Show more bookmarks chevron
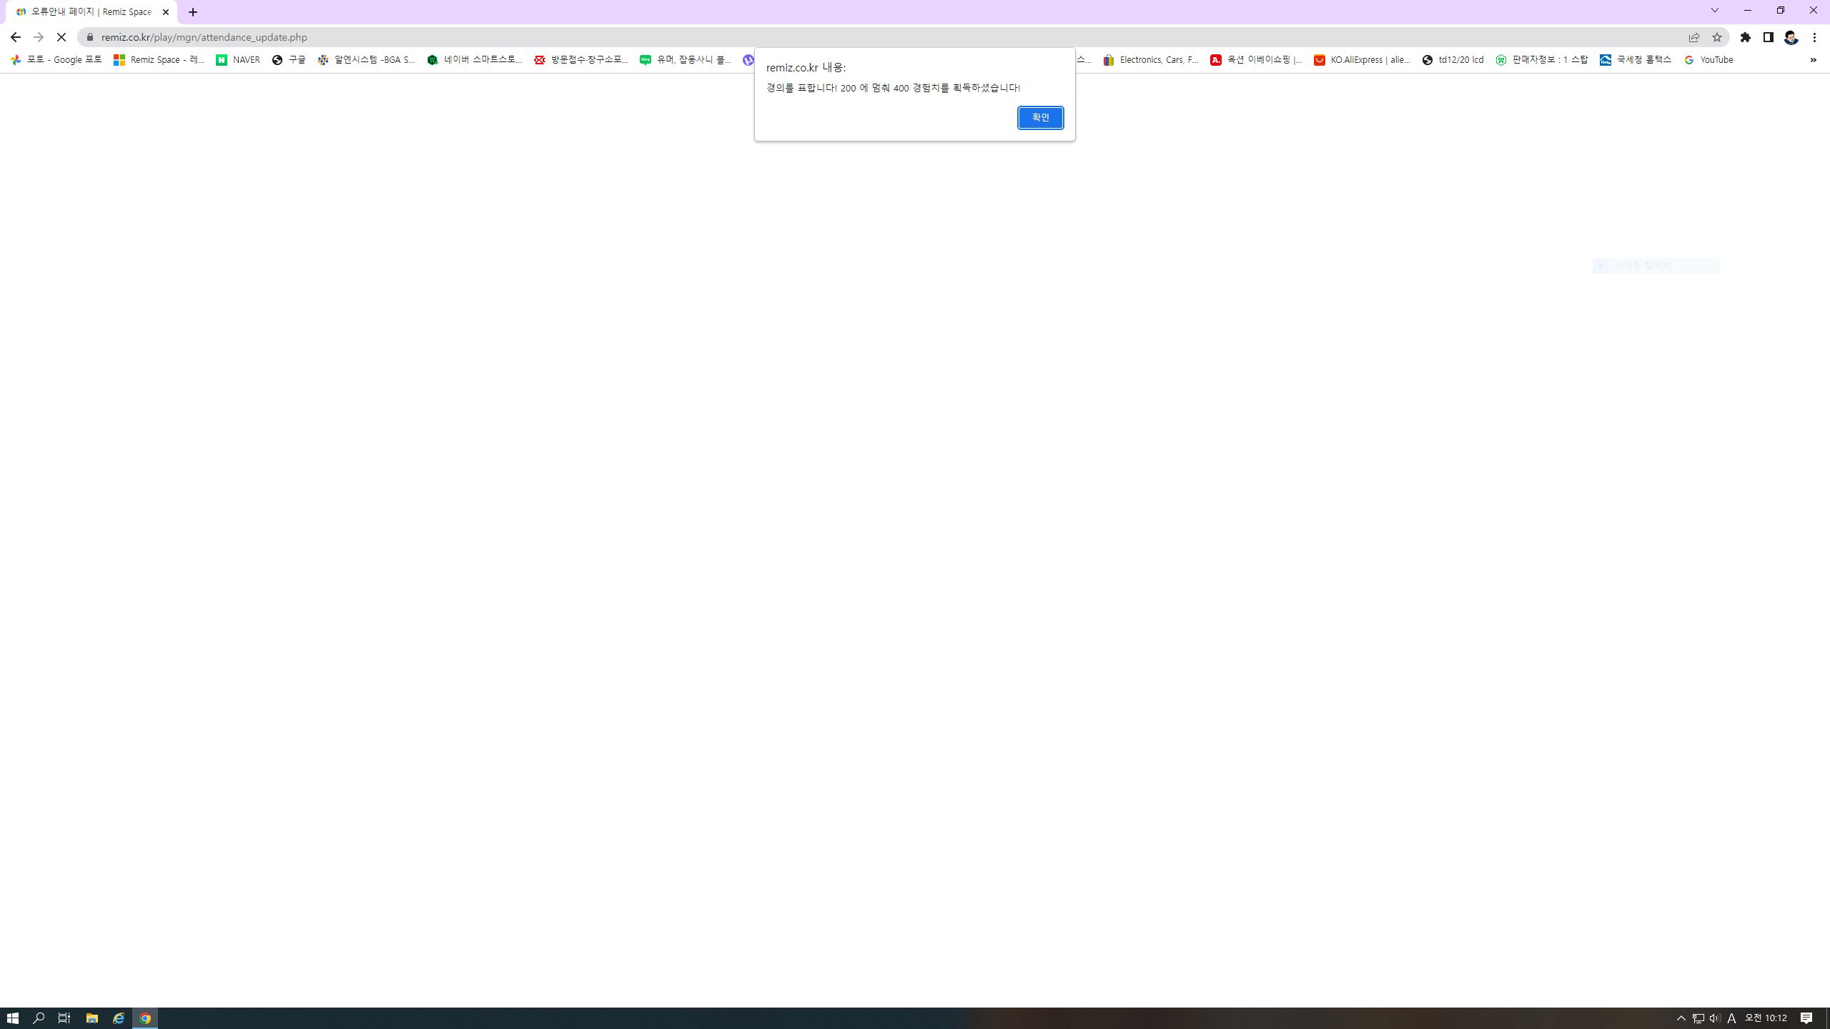Viewport: 1830px width, 1029px height. pos(1813,60)
